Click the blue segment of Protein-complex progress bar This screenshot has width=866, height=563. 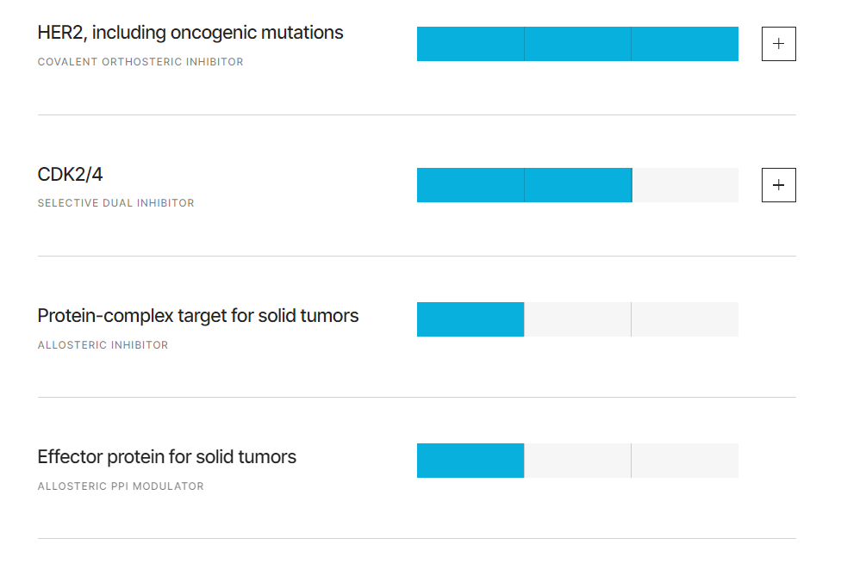tap(470, 319)
